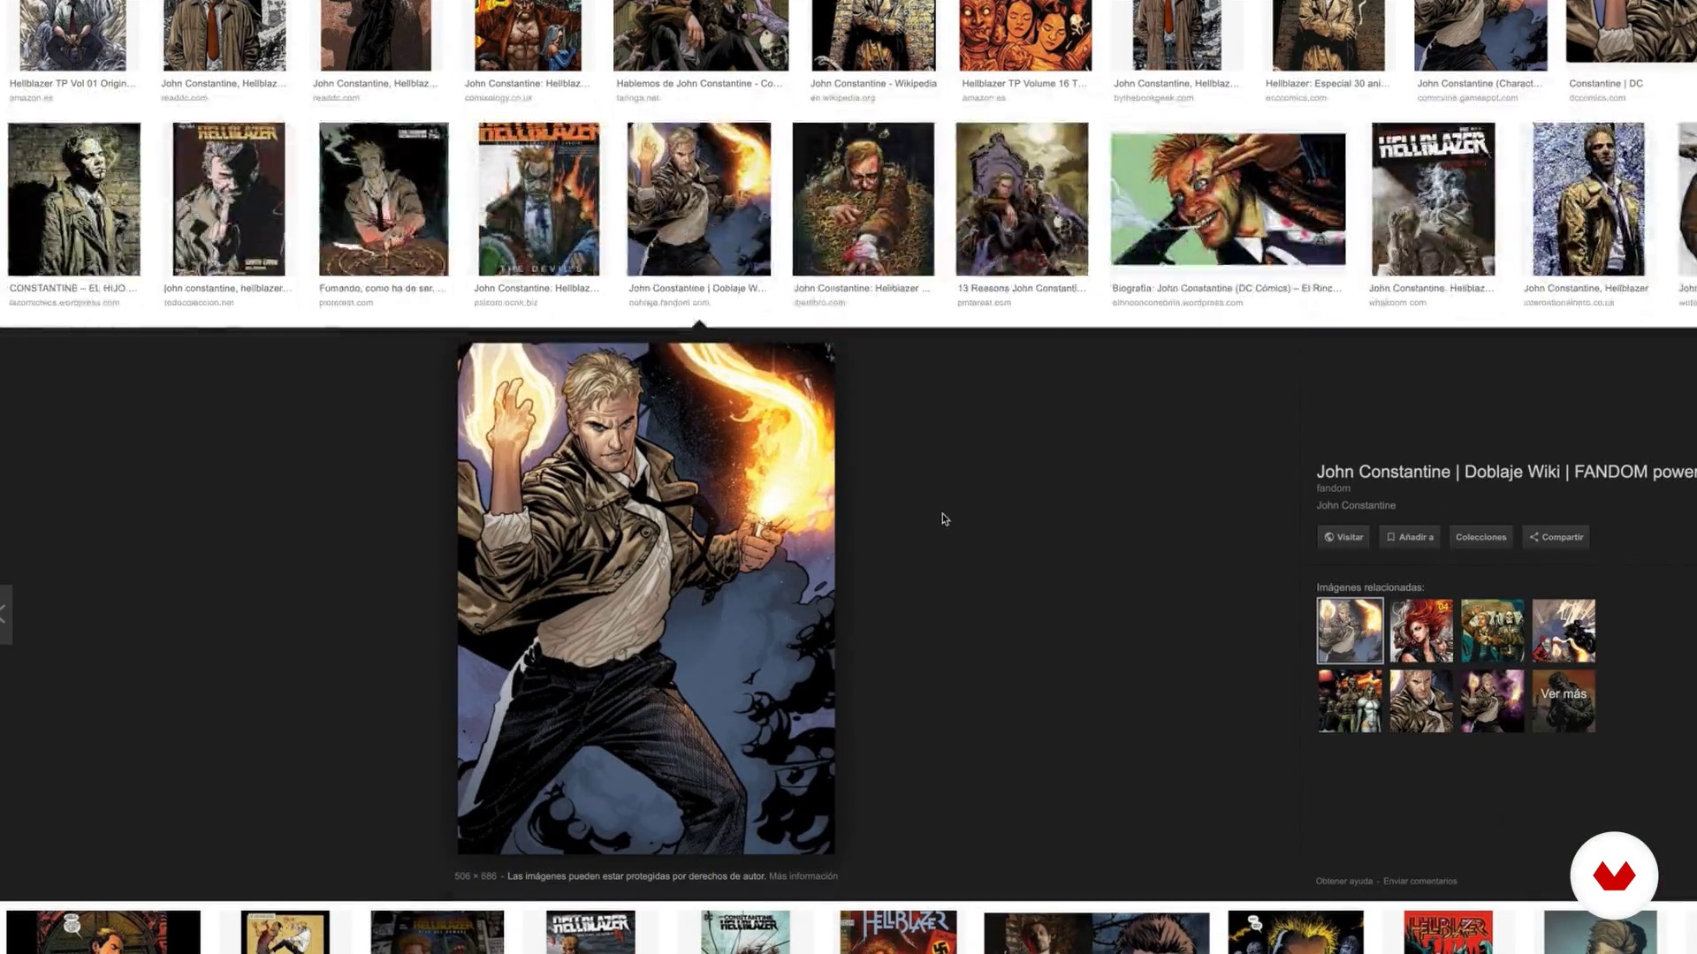The width and height of the screenshot is (1697, 954).
Task: Click the 'fandom' source text in preview panel
Action: (1333, 488)
